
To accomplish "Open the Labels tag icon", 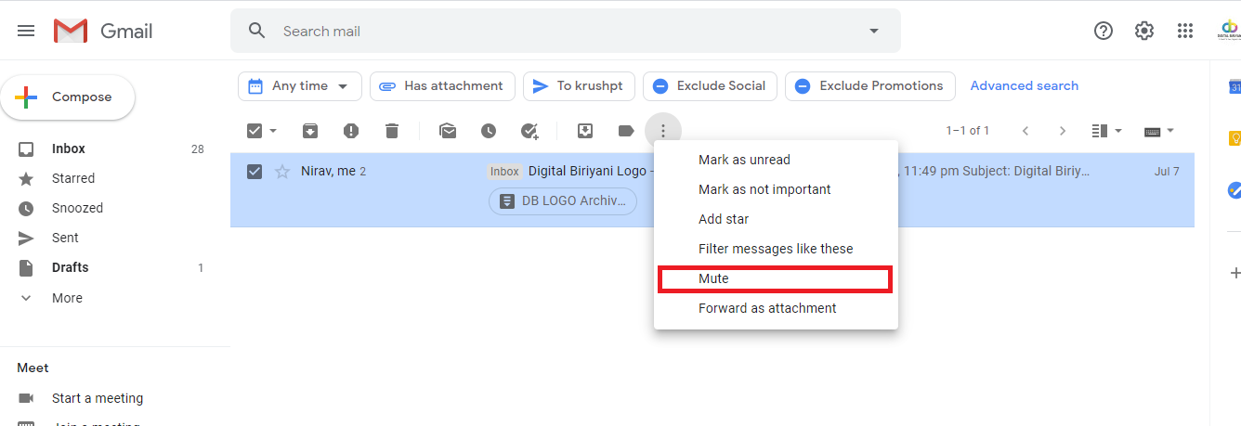I will [626, 131].
